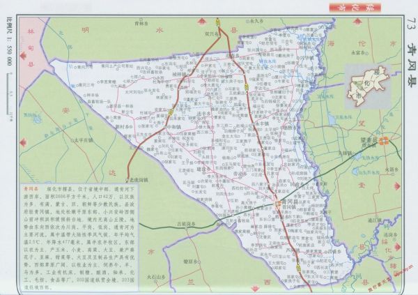Open the 绥化市 inset locator map

(368, 86)
